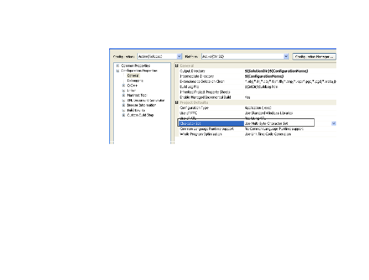Select Custom Build Step tree label
The image size is (369, 280).
[140, 115]
